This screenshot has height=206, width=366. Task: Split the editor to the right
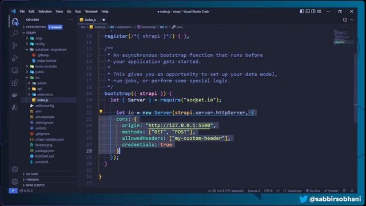(x=345, y=20)
